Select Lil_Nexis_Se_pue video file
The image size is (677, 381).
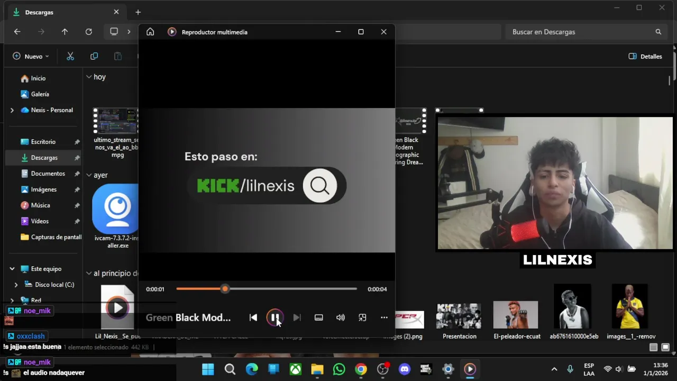point(117,312)
